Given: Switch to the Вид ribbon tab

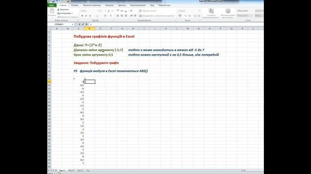Looking at the screenshot, I should [x=152, y=5].
